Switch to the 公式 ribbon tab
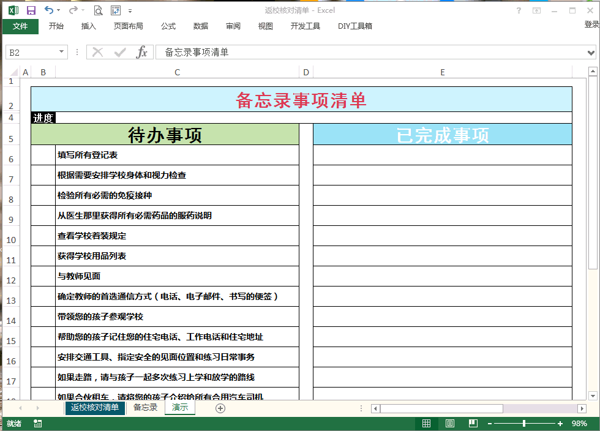The height and width of the screenshot is (431, 600). point(168,26)
